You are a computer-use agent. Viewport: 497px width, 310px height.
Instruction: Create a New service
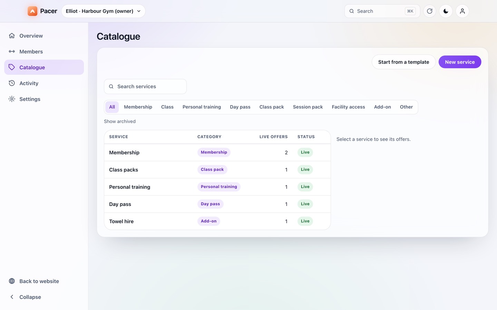(460, 62)
